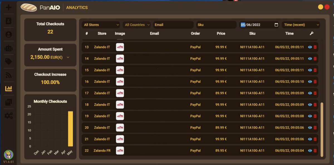Image resolution: width=334 pixels, height=165 pixels.
Task: Click the # column header
Action: coord(87,33)
